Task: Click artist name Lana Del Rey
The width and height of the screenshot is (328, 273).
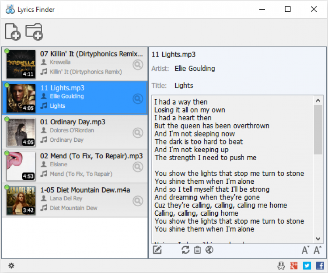Action: [x=66, y=198]
